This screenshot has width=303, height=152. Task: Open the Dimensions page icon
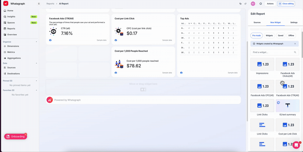pos(5,46)
